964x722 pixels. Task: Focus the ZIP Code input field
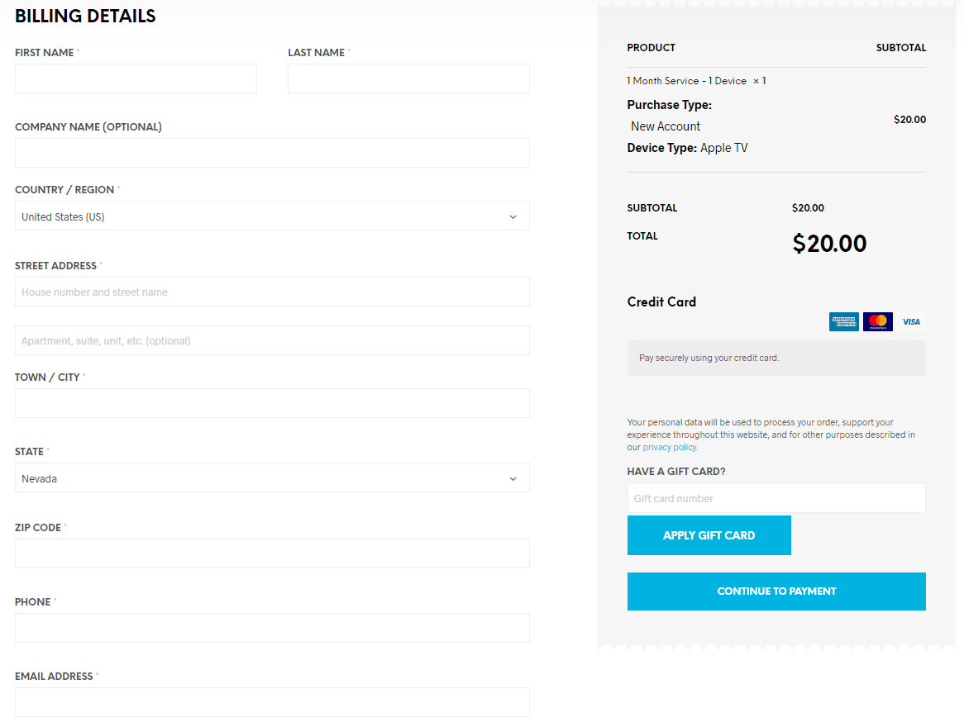point(272,553)
